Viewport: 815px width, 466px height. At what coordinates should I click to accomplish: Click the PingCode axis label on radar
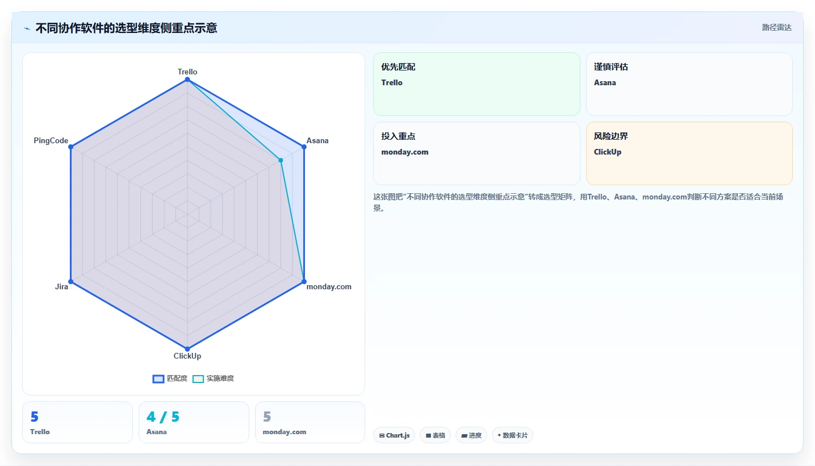click(51, 140)
